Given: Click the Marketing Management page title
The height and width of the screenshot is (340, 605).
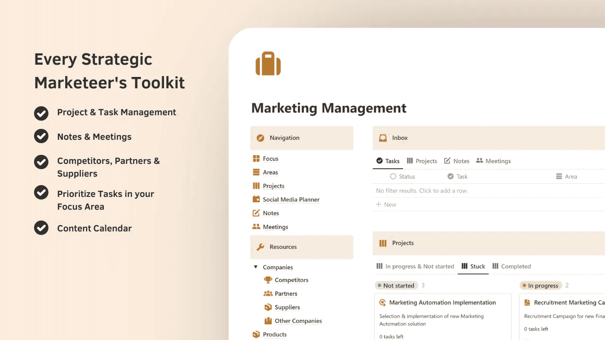Looking at the screenshot, I should 329,108.
